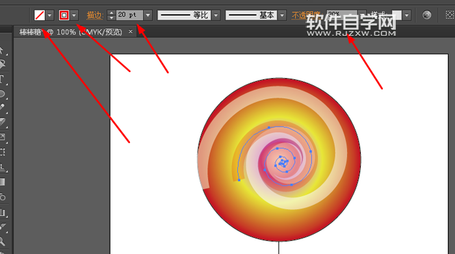Select the Type tool in the toolbox
This screenshot has height=254, width=455.
pyautogui.click(x=3, y=79)
